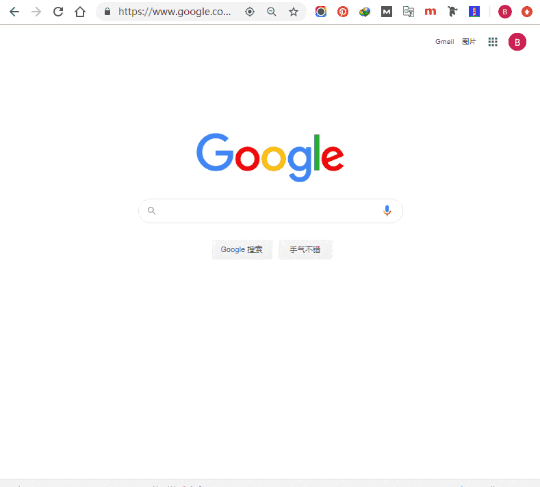This screenshot has height=487, width=540.
Task: Open the Google account B avatar menu
Action: [x=517, y=42]
